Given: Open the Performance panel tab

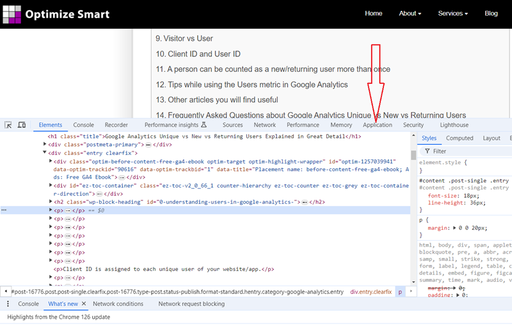Looking at the screenshot, I should tap(303, 125).
